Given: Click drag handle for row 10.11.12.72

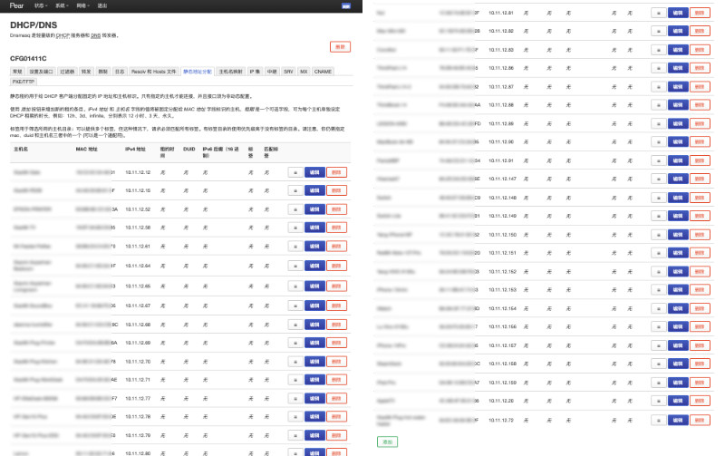Looking at the screenshot, I should pyautogui.click(x=659, y=420).
